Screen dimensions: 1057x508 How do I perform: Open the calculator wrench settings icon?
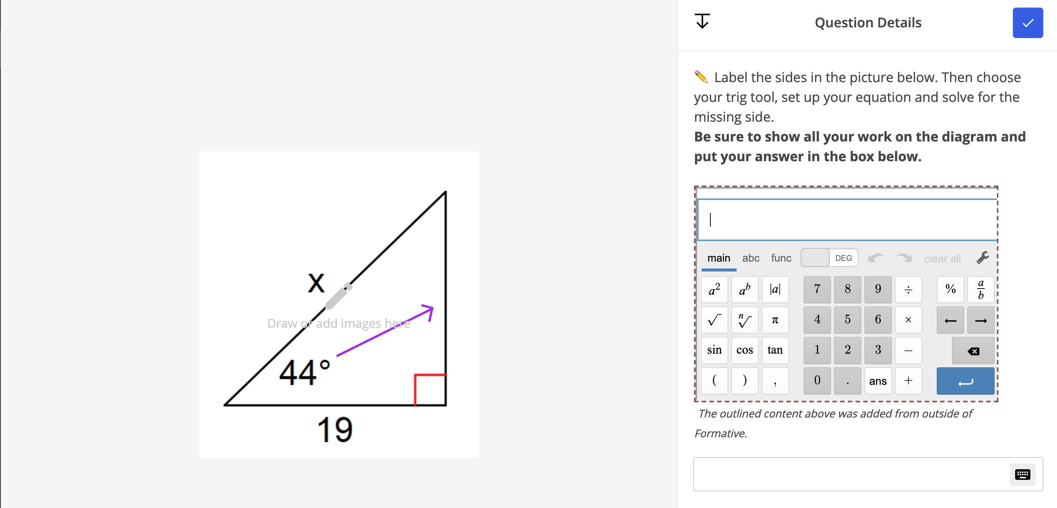pyautogui.click(x=983, y=258)
